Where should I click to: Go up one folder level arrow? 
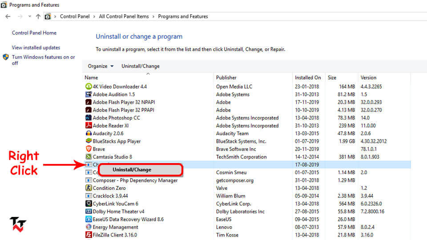point(38,16)
